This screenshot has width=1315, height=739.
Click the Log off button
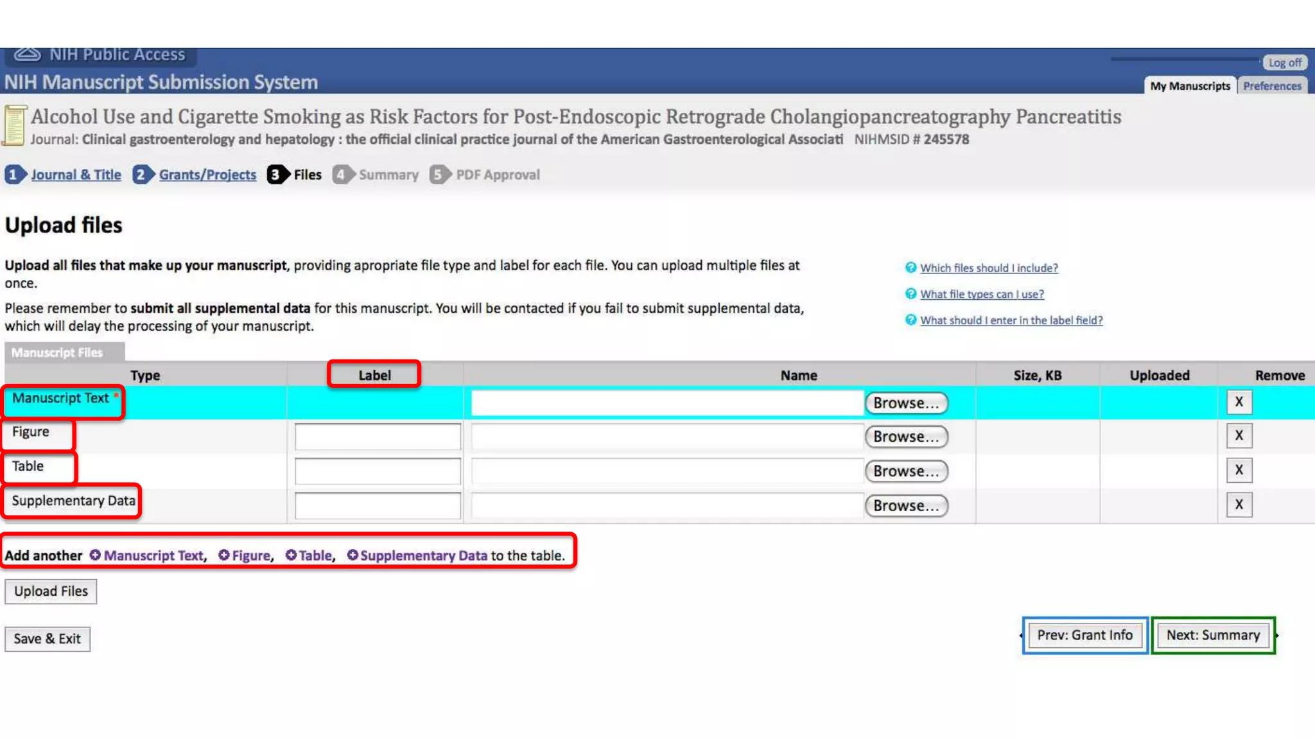[1284, 62]
